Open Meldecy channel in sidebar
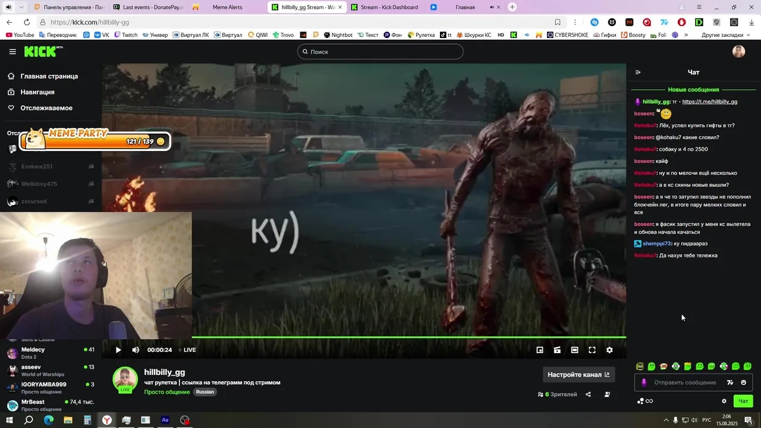This screenshot has height=428, width=761. coord(51,353)
